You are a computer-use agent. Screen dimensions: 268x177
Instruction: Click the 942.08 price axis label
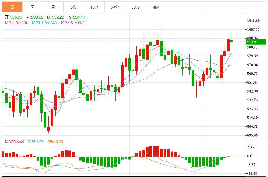click(x=252, y=91)
